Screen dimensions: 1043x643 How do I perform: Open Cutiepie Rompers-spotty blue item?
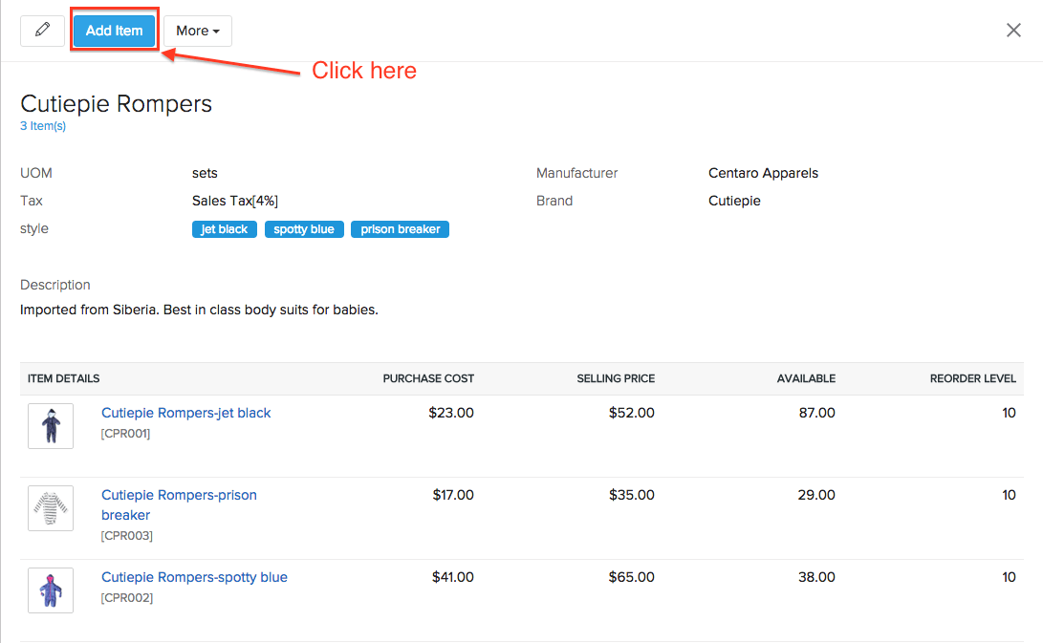194,576
